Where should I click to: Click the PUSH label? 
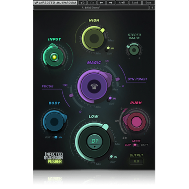[136, 103]
